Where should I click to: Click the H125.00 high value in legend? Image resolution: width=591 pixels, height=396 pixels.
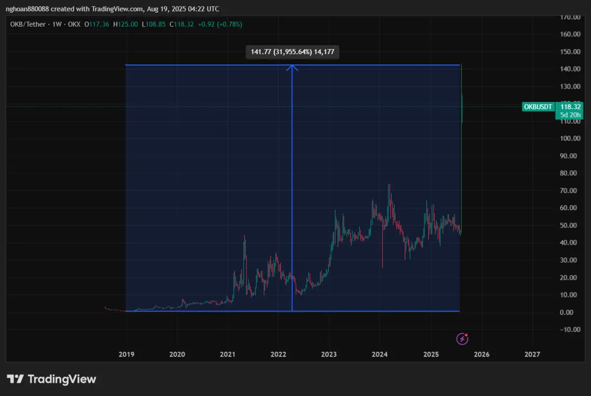point(125,24)
